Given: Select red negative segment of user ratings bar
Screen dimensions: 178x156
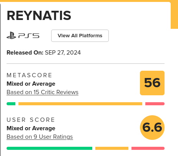Looking at the screenshot, I should [x=148, y=148].
